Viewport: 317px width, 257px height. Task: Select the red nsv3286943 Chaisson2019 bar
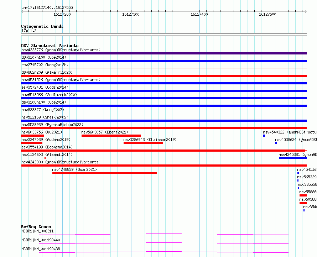click(143, 143)
